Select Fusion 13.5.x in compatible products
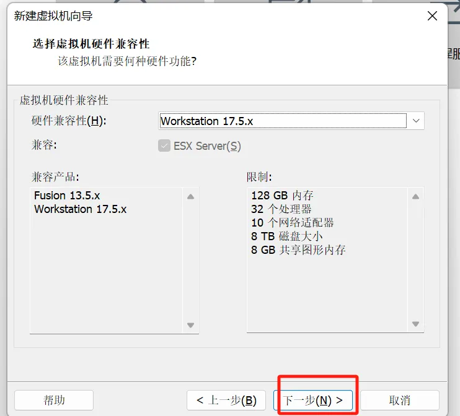 (x=67, y=196)
